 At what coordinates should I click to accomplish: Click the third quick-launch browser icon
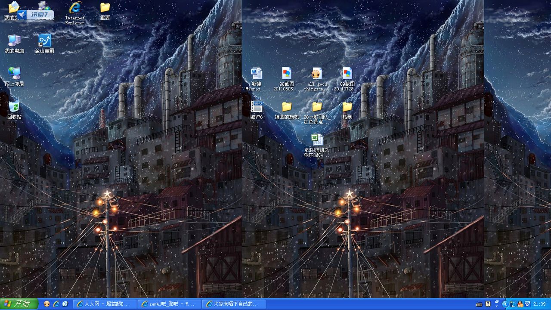point(65,304)
